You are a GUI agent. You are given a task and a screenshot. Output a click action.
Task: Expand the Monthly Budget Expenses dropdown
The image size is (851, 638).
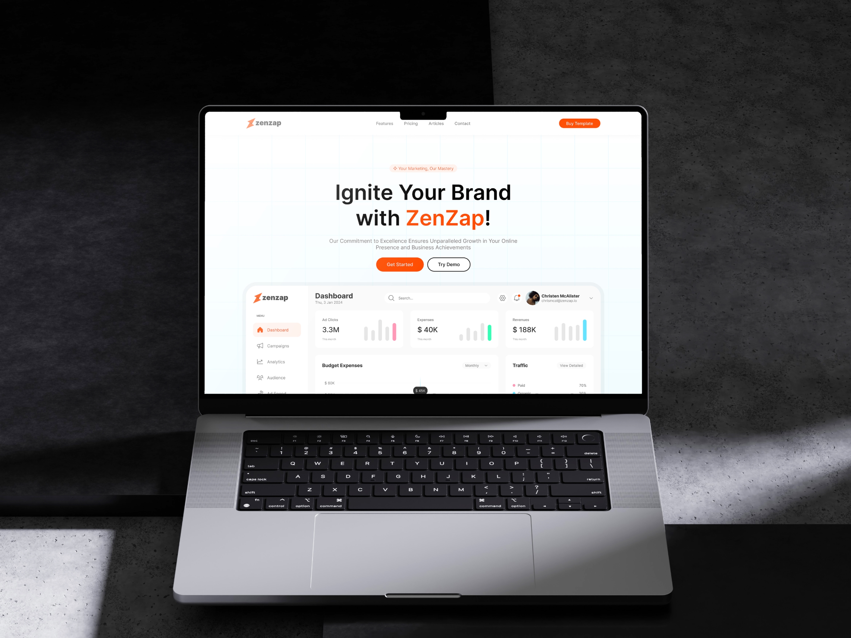(476, 365)
